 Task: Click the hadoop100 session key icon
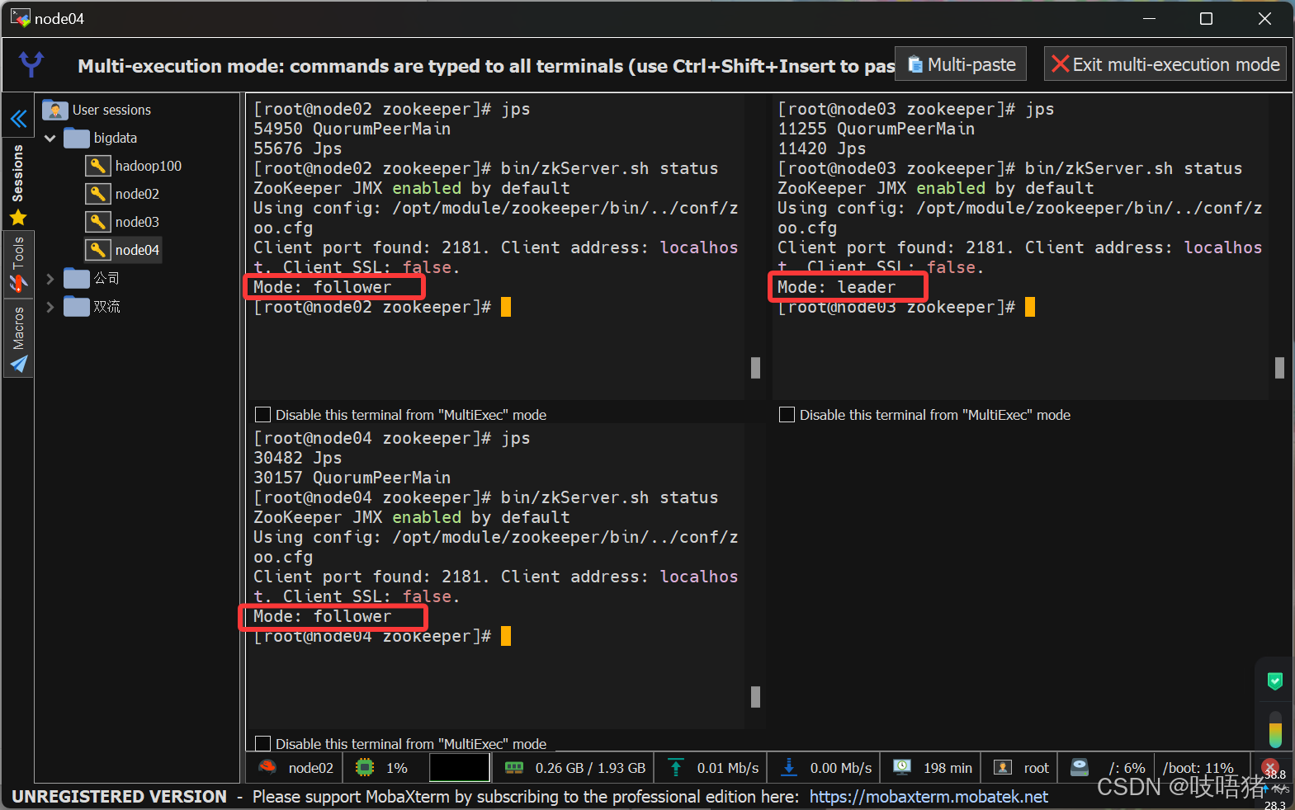[x=97, y=166]
